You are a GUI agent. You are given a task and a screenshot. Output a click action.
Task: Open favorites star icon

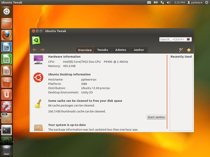[189, 50]
